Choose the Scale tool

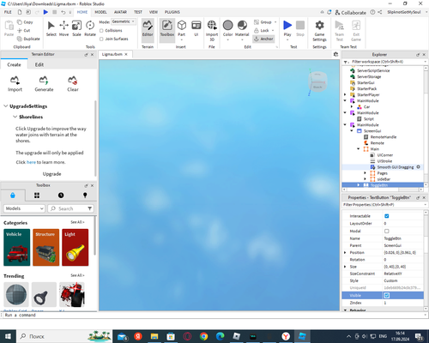[x=76, y=28]
